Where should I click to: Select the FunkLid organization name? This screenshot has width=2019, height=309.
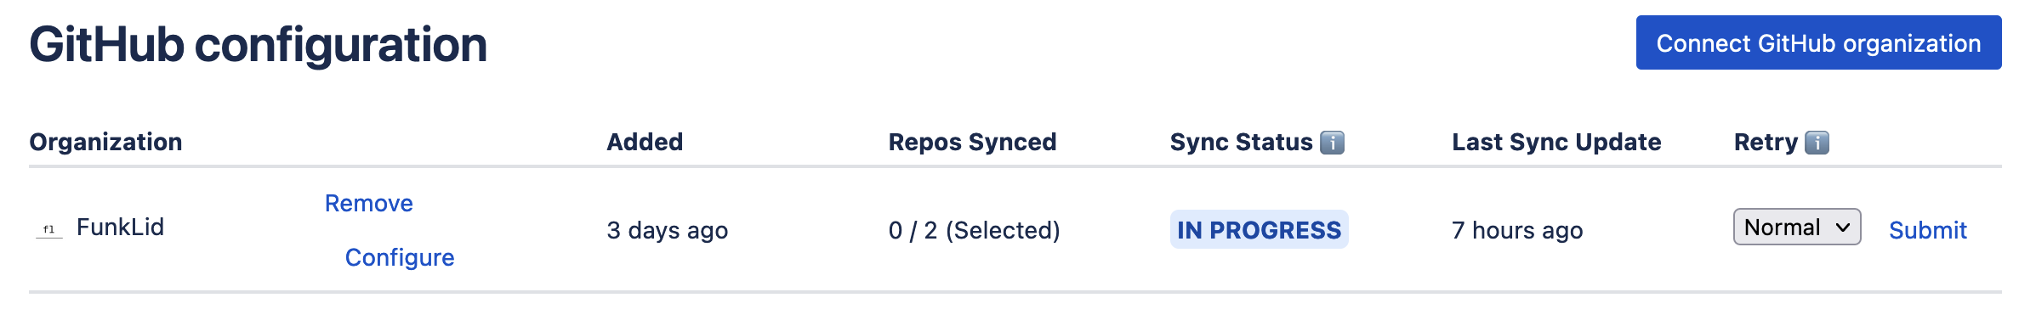(x=120, y=227)
